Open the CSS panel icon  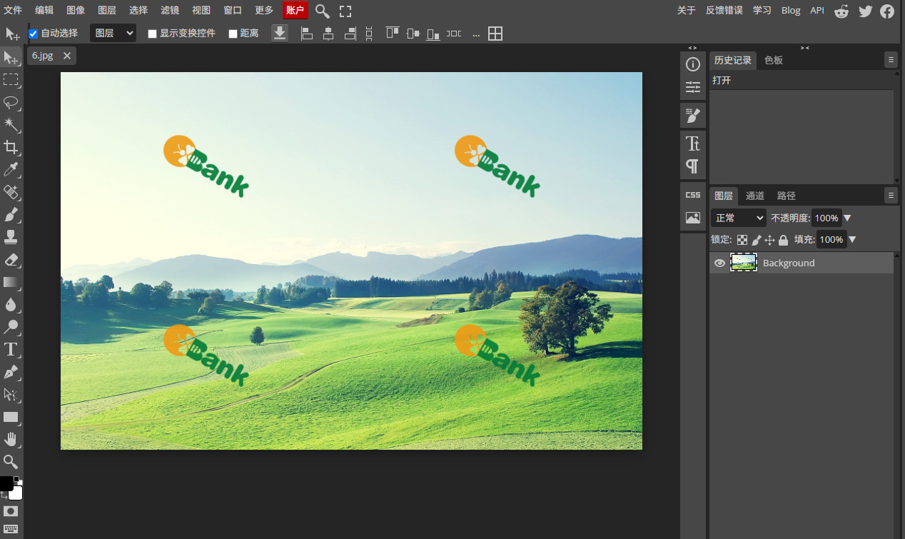click(693, 195)
